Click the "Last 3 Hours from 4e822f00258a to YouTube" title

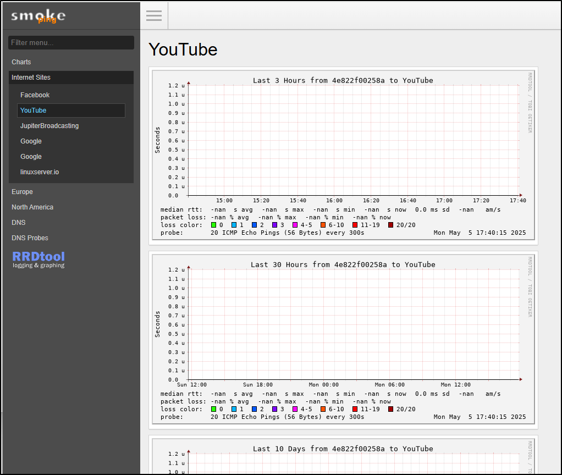click(x=343, y=81)
